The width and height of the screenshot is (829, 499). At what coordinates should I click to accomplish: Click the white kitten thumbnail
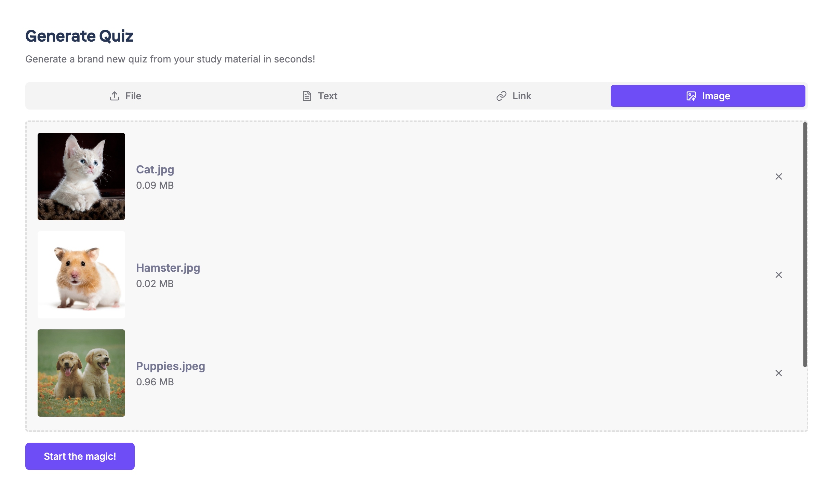[x=81, y=176]
